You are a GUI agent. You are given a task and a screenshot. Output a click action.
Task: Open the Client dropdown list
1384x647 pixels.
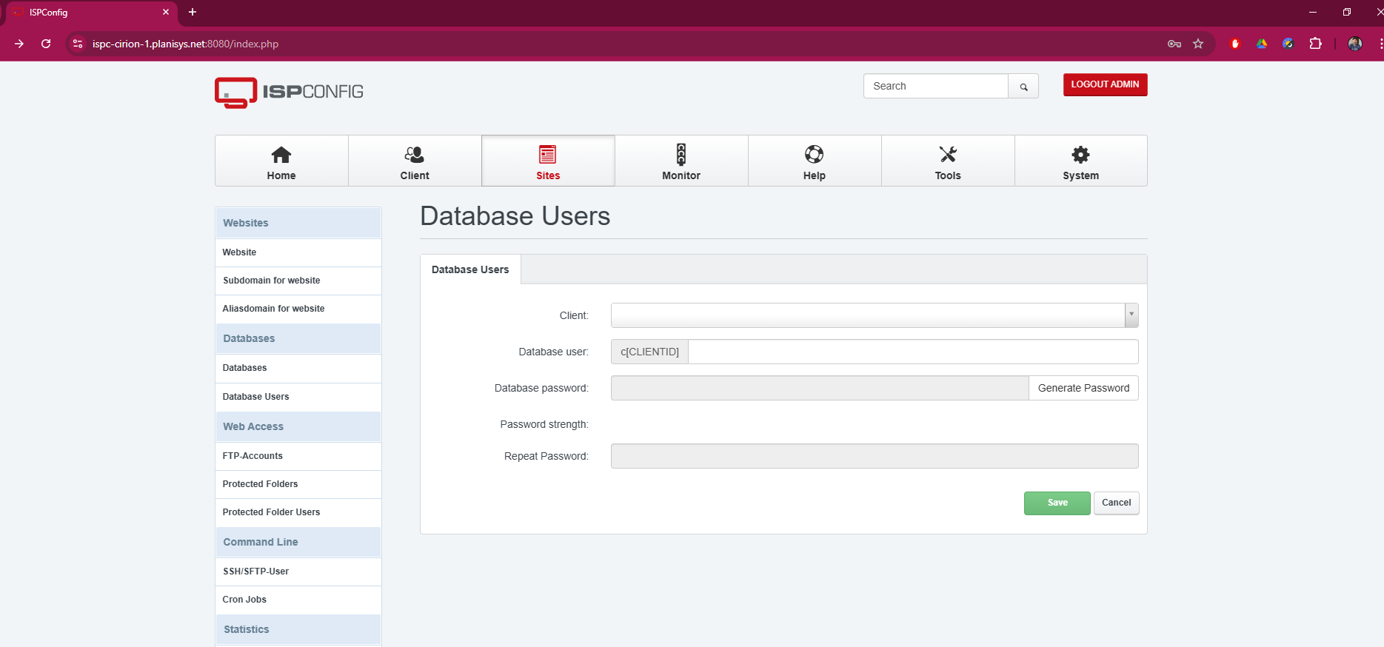pyautogui.click(x=875, y=315)
